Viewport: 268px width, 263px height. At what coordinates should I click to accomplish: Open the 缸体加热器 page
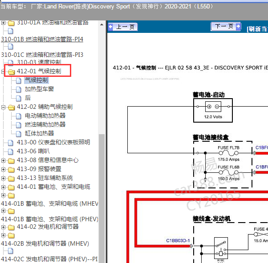39,133
